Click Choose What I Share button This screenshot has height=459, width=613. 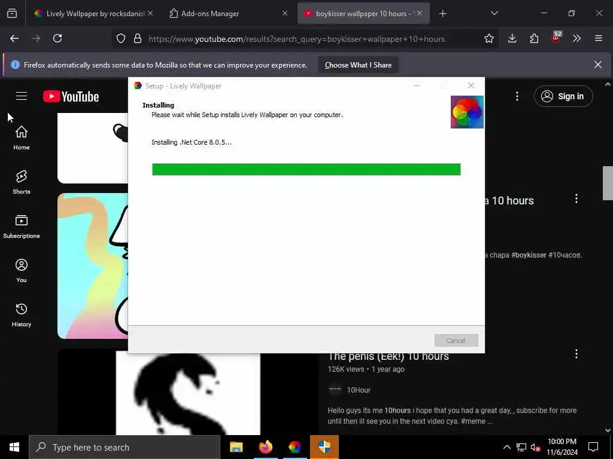point(358,65)
